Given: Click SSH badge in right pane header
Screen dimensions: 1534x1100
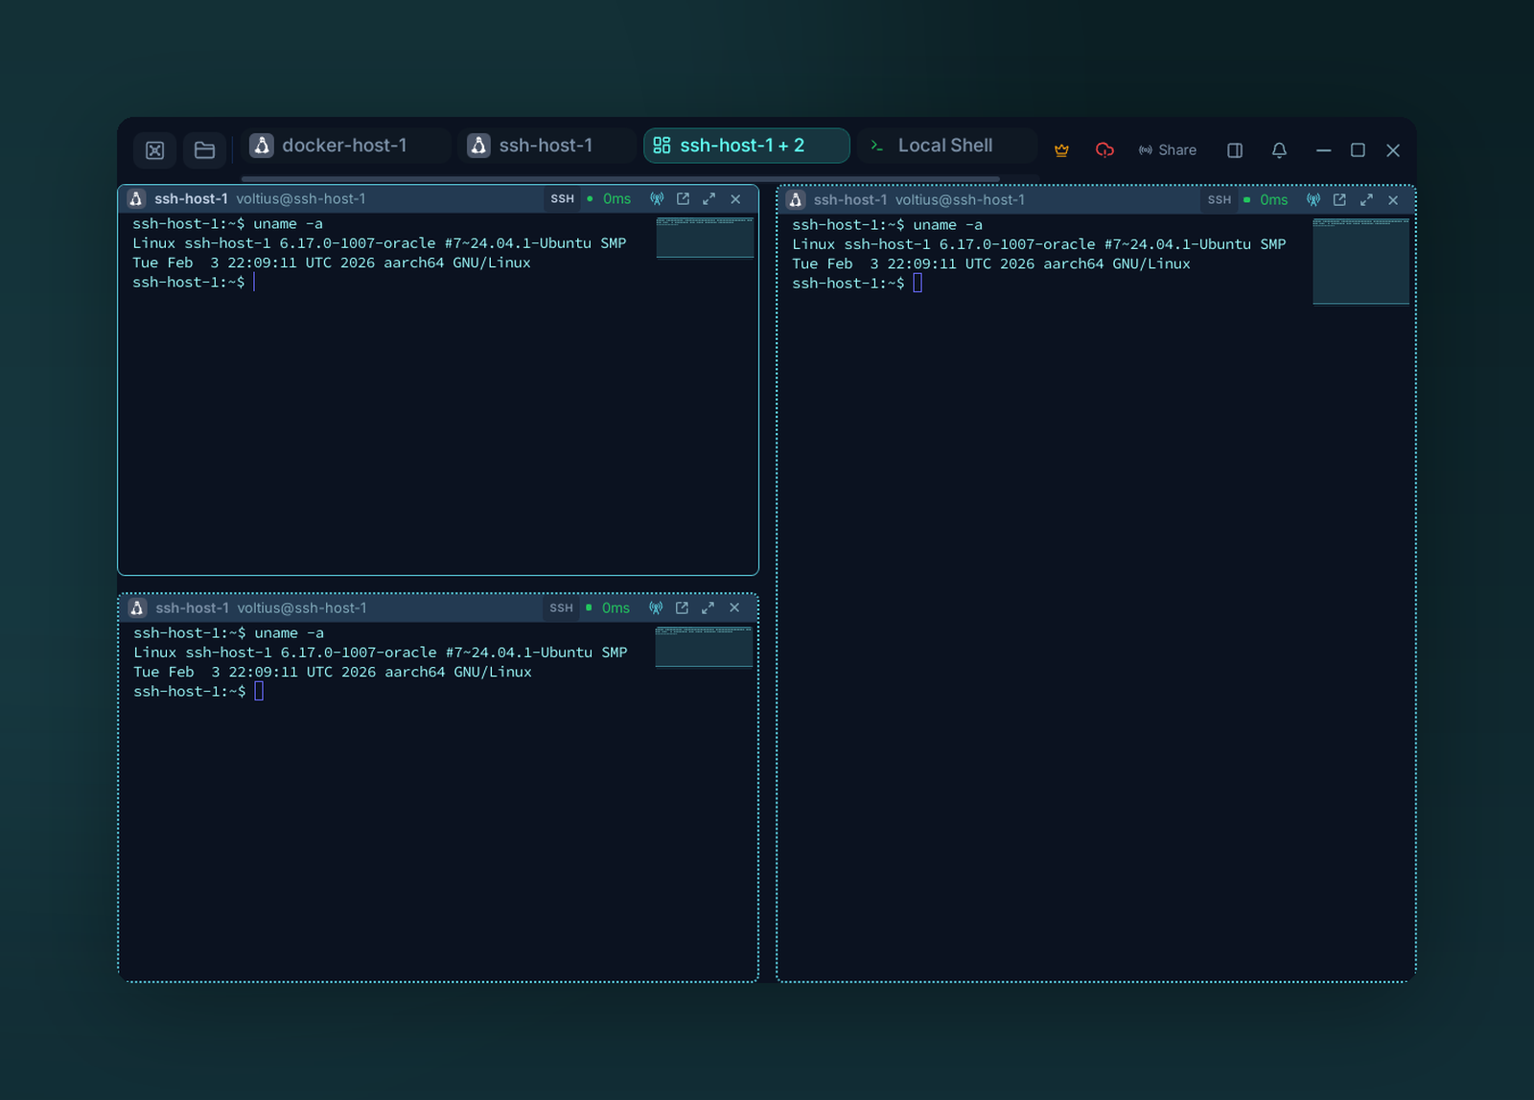Looking at the screenshot, I should coord(1219,200).
